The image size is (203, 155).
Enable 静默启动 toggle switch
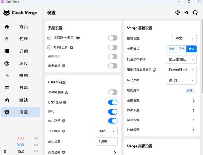click(x=113, y=66)
